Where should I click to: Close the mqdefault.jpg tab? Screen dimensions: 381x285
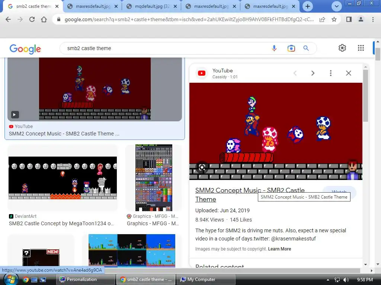click(175, 6)
